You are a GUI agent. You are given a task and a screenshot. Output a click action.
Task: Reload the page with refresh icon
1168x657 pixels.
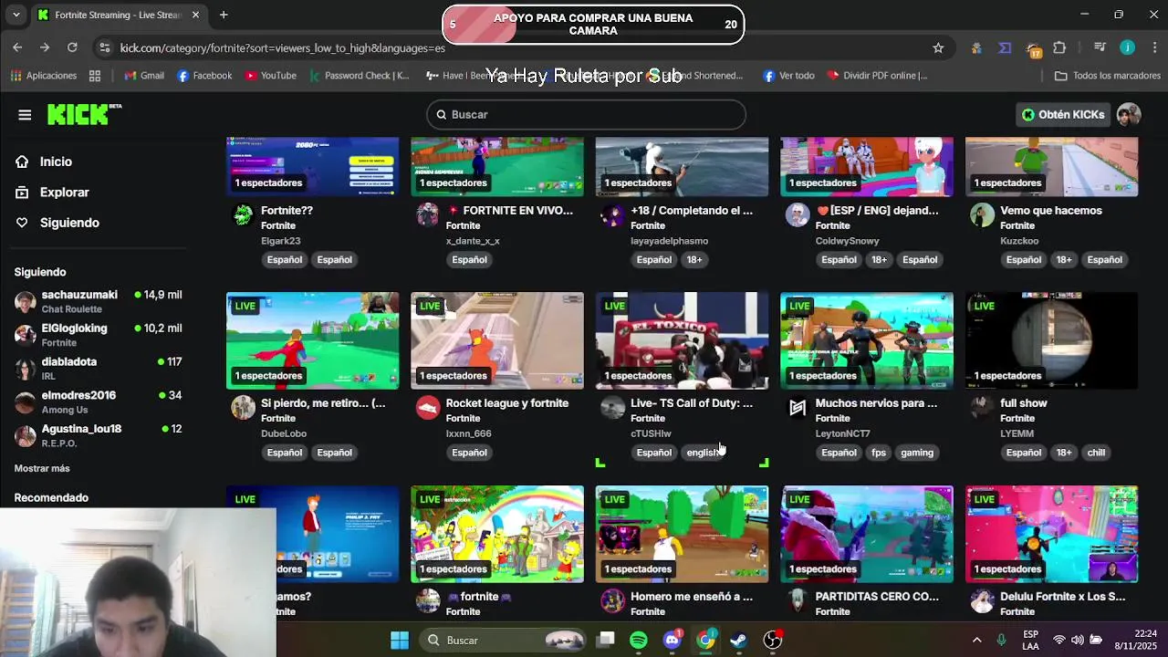point(72,47)
